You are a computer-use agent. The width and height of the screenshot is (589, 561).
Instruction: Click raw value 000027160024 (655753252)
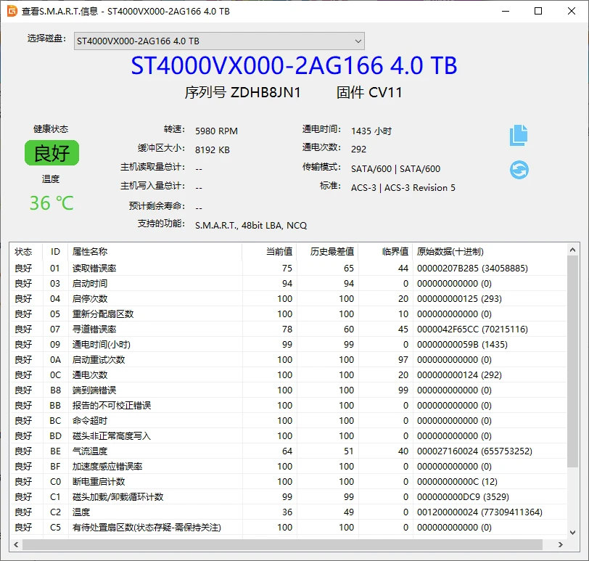click(474, 451)
